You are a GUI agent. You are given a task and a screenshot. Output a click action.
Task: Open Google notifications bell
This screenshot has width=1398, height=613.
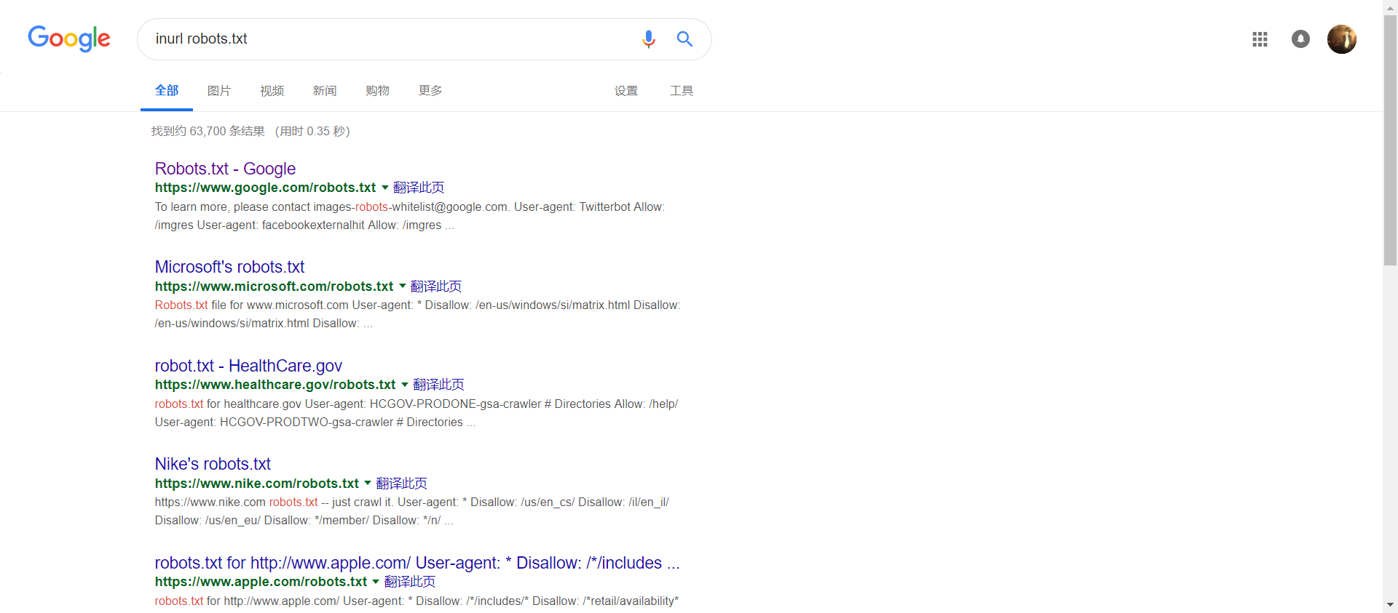point(1300,39)
